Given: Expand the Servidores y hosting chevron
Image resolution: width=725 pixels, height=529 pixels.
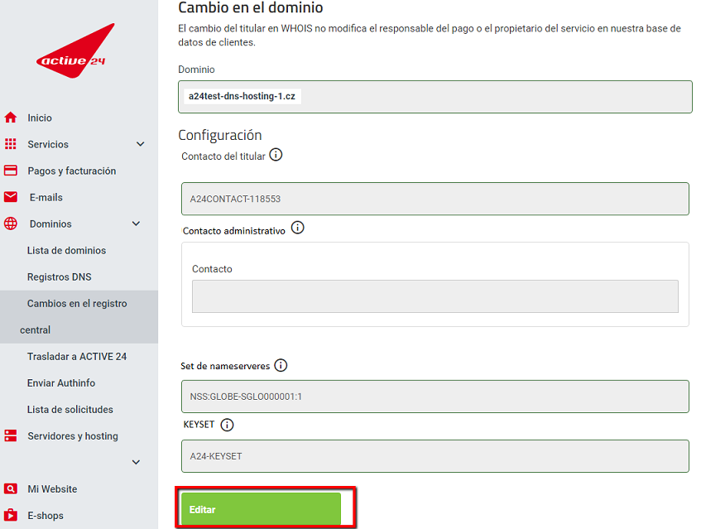Looking at the screenshot, I should (136, 463).
